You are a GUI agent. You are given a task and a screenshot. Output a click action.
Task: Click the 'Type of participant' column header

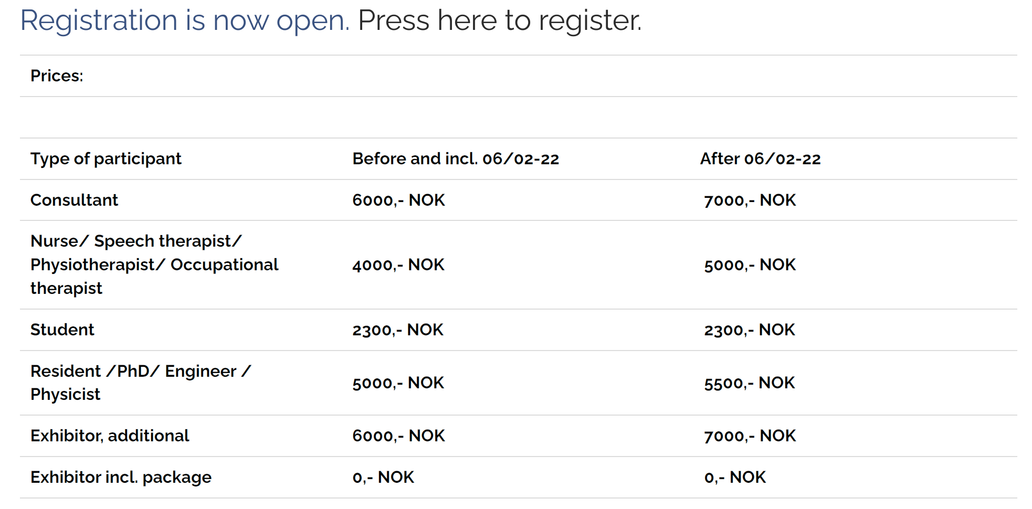106,158
